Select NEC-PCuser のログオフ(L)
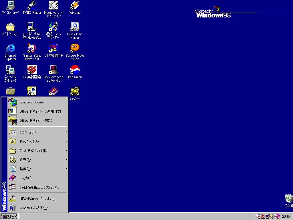The image size is (293, 220). pos(38,199)
